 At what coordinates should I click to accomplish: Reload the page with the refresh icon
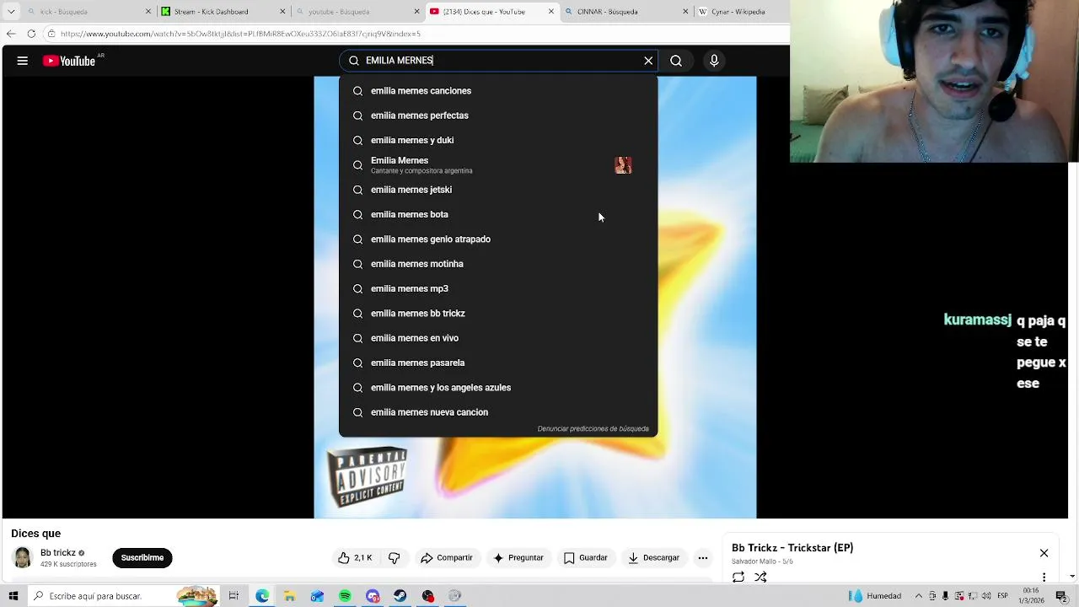point(31,34)
